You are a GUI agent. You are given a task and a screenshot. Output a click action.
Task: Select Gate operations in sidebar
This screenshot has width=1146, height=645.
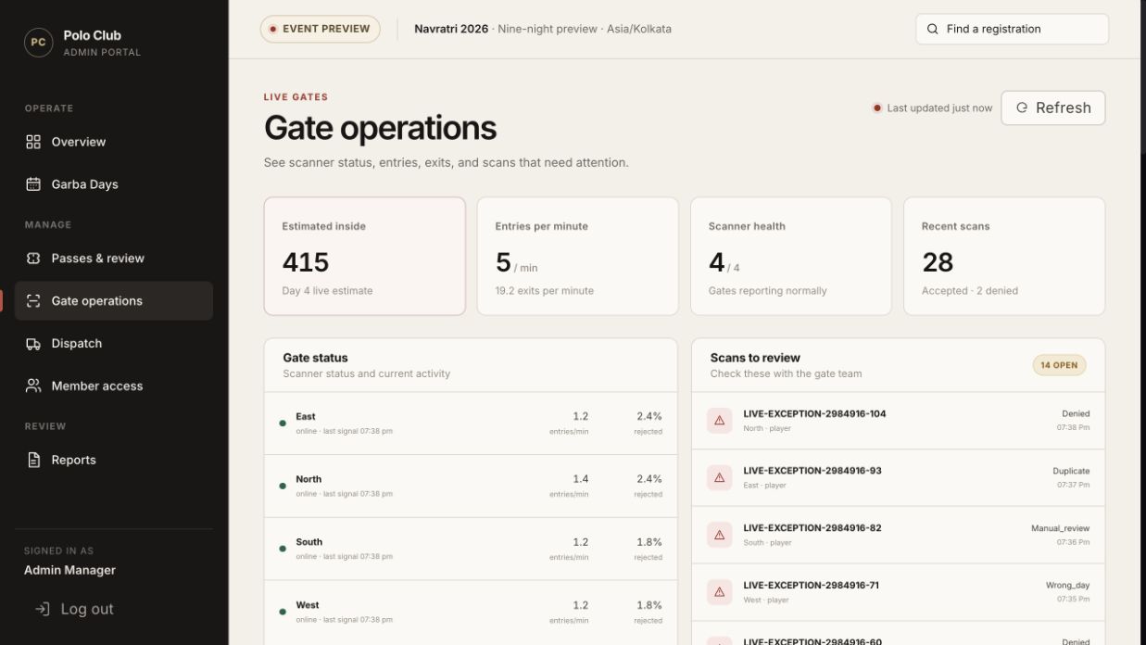(114, 301)
